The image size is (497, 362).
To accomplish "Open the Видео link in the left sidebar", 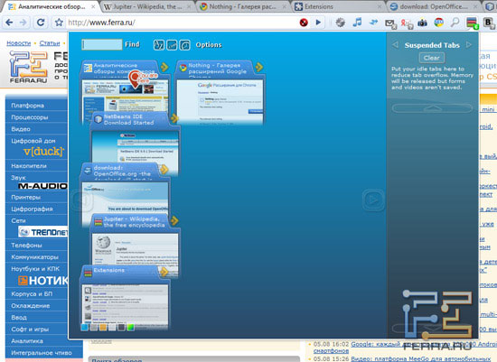I will [21, 129].
